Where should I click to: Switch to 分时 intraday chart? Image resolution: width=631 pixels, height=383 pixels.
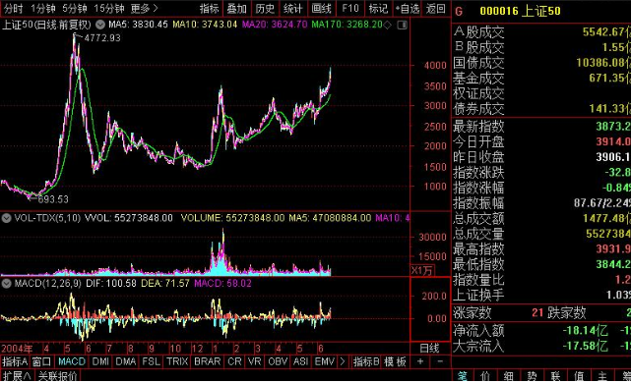pyautogui.click(x=13, y=9)
